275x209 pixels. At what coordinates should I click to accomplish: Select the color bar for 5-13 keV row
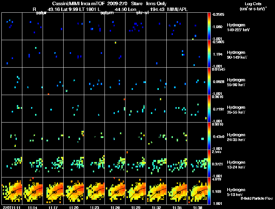click(x=209, y=191)
